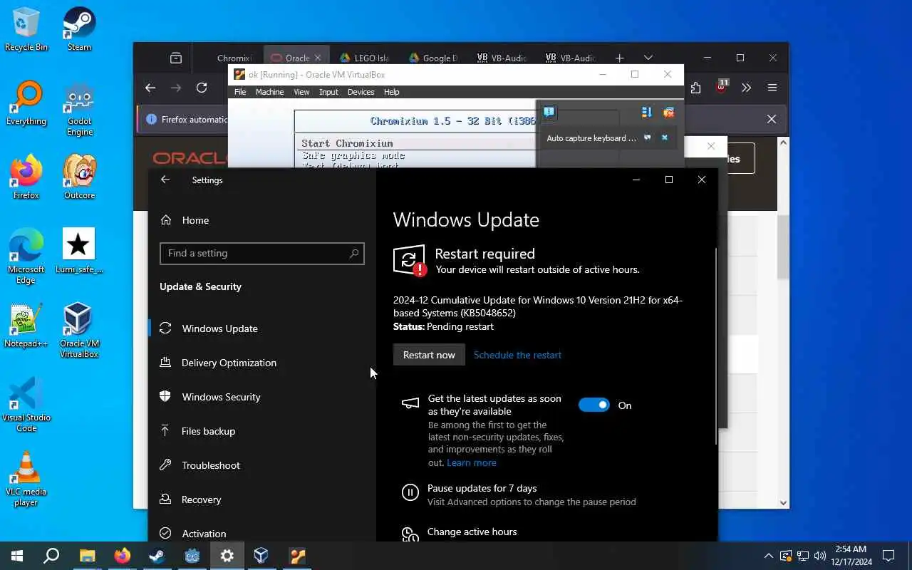Open Recycle Bin desktop icon
This screenshot has height=570, width=912.
coord(26,29)
